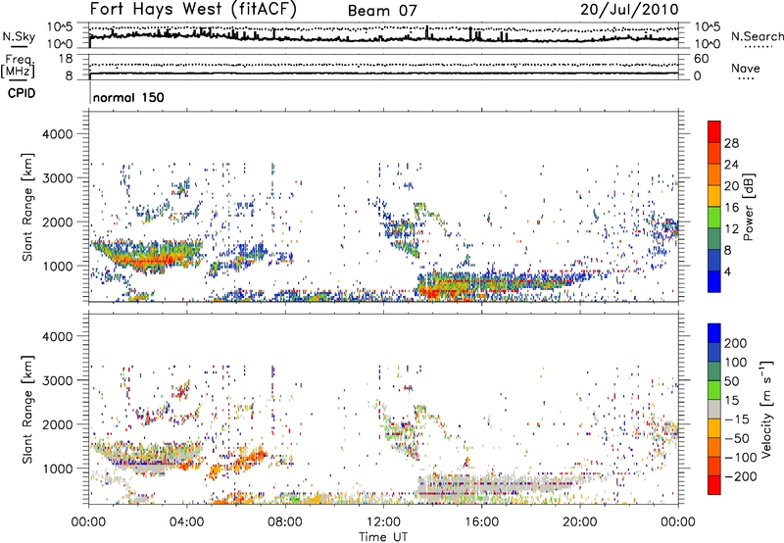
Task: Click the 'Power [dB]' color bar label
Action: pos(748,207)
